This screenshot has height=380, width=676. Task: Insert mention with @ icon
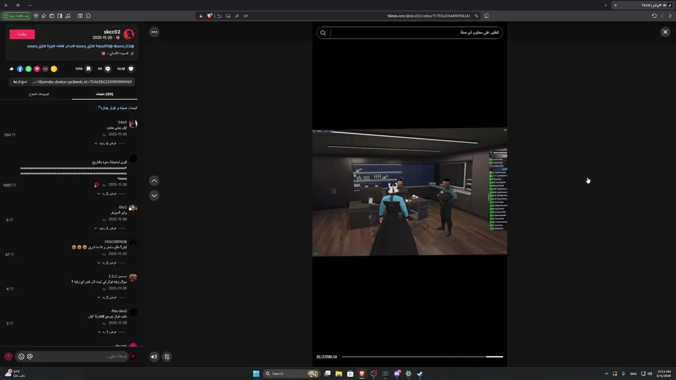(x=30, y=357)
